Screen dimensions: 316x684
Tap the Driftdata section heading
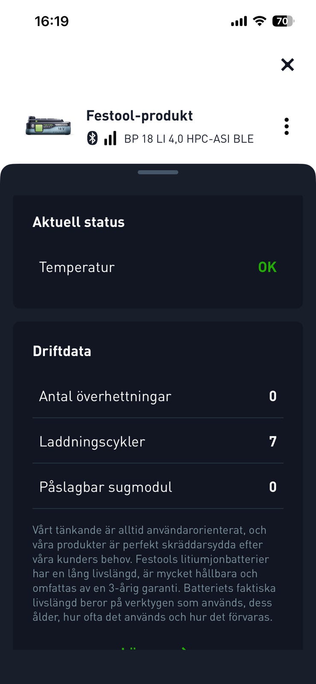(x=62, y=351)
